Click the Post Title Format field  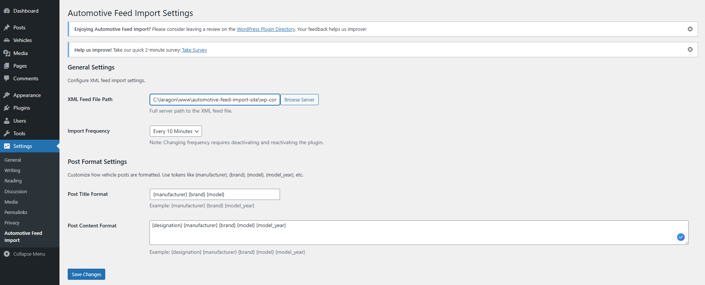(215, 194)
